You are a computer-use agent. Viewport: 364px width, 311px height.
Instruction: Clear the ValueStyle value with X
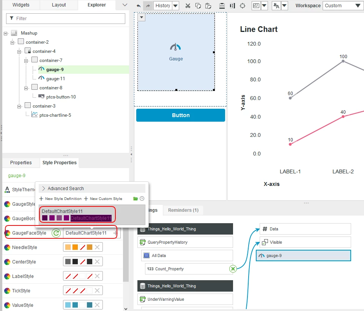coord(97,305)
